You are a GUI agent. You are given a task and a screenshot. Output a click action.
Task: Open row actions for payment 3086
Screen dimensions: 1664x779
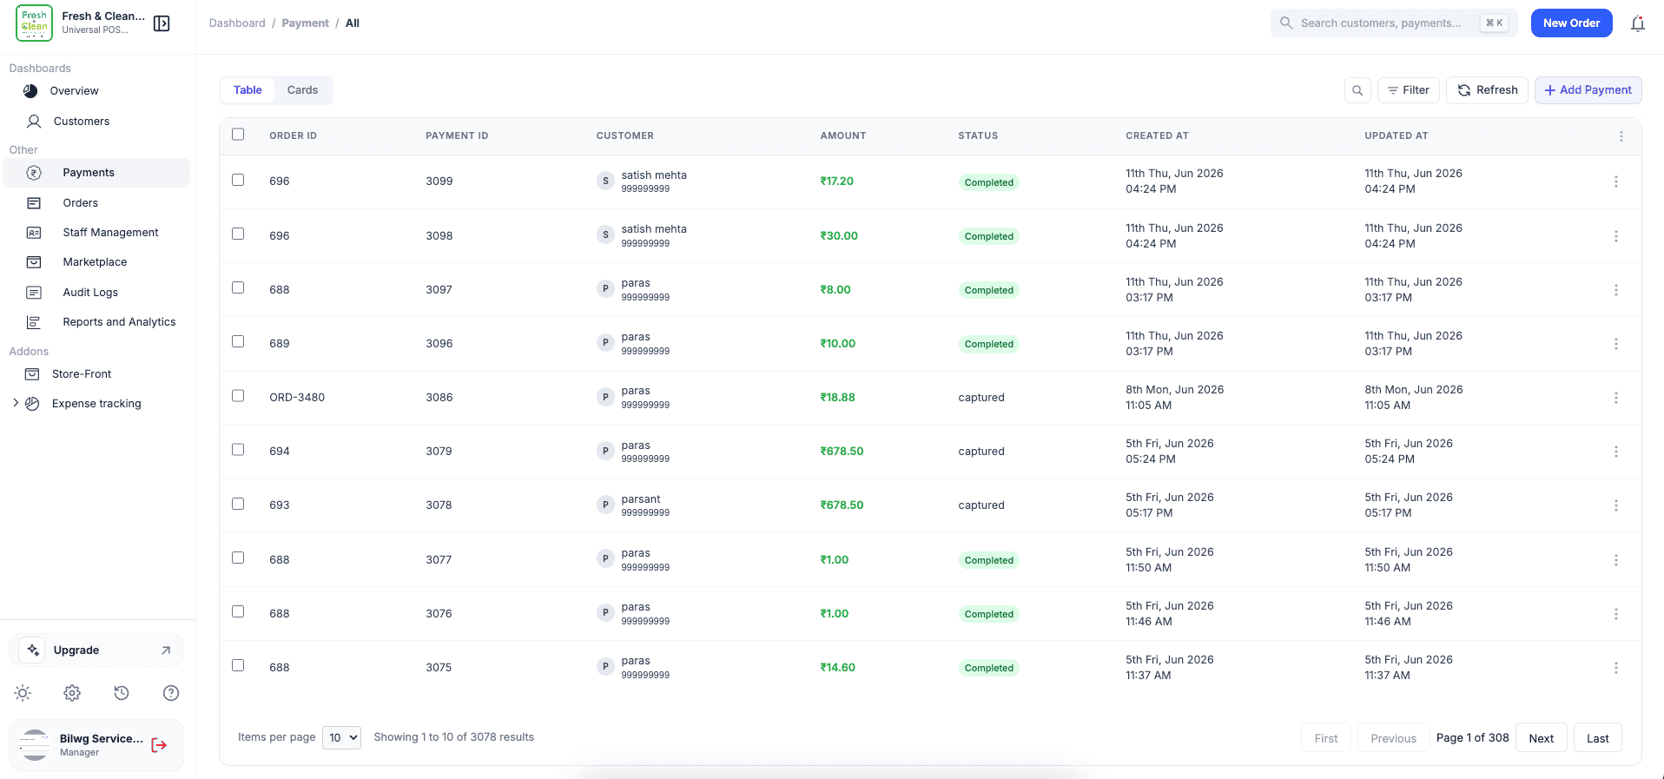pyautogui.click(x=1616, y=398)
